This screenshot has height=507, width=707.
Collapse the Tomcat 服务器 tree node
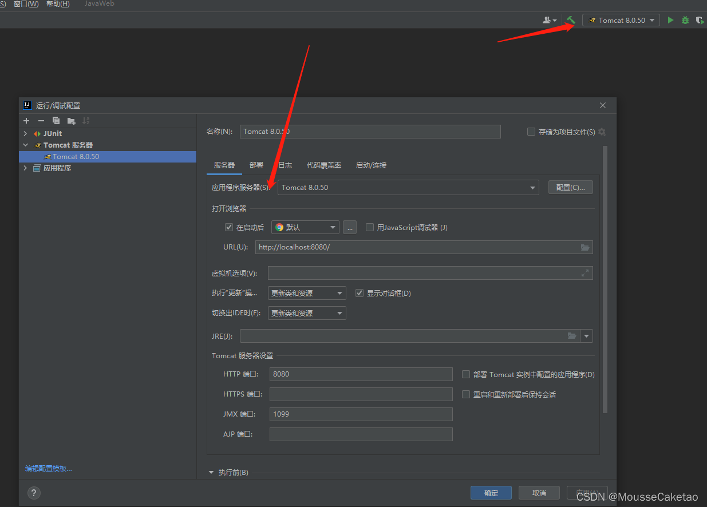pyautogui.click(x=25, y=145)
